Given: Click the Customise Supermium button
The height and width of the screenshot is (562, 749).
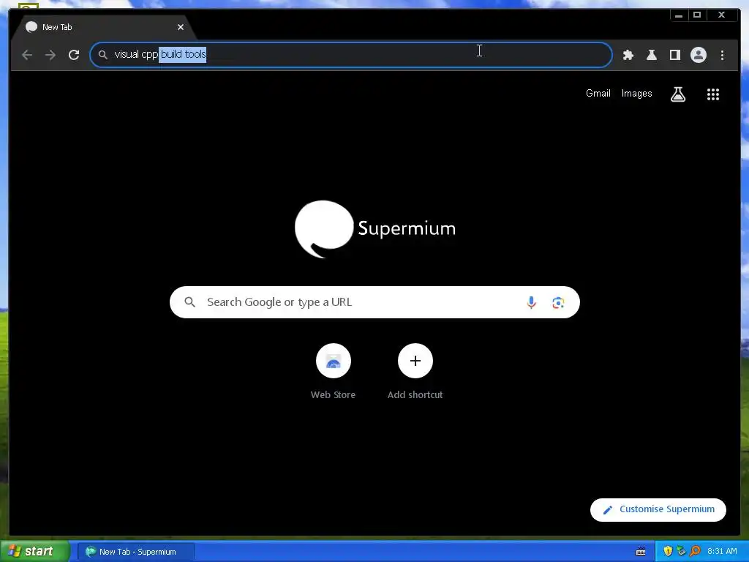Looking at the screenshot, I should (658, 509).
